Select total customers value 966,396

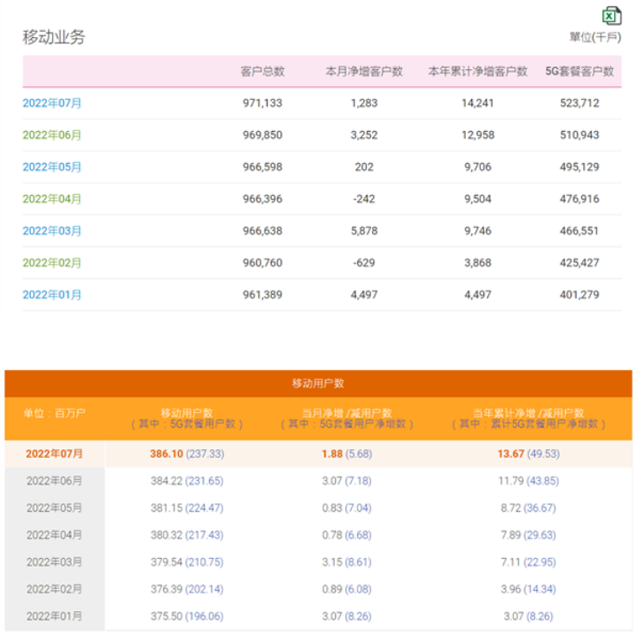pyautogui.click(x=262, y=199)
